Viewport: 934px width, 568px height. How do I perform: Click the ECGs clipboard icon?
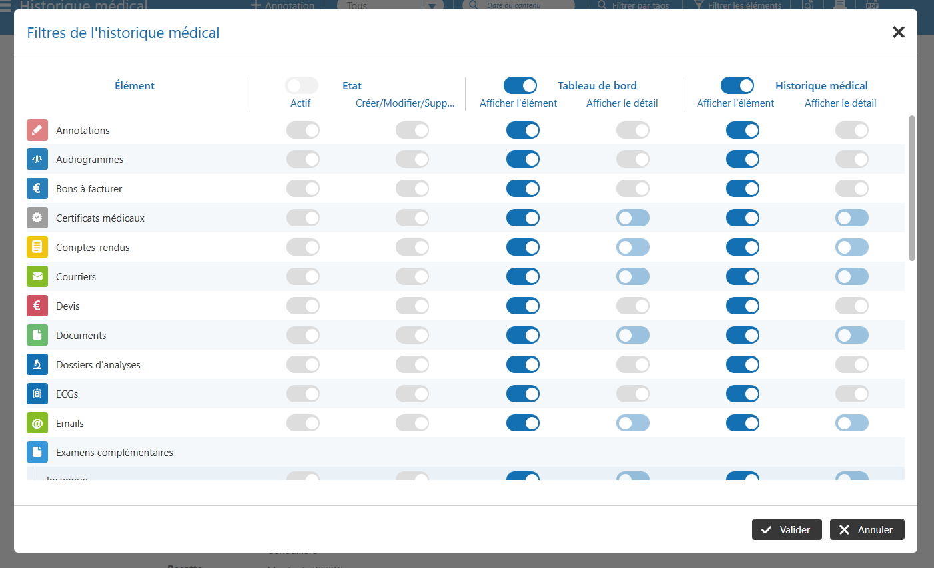[x=37, y=394]
